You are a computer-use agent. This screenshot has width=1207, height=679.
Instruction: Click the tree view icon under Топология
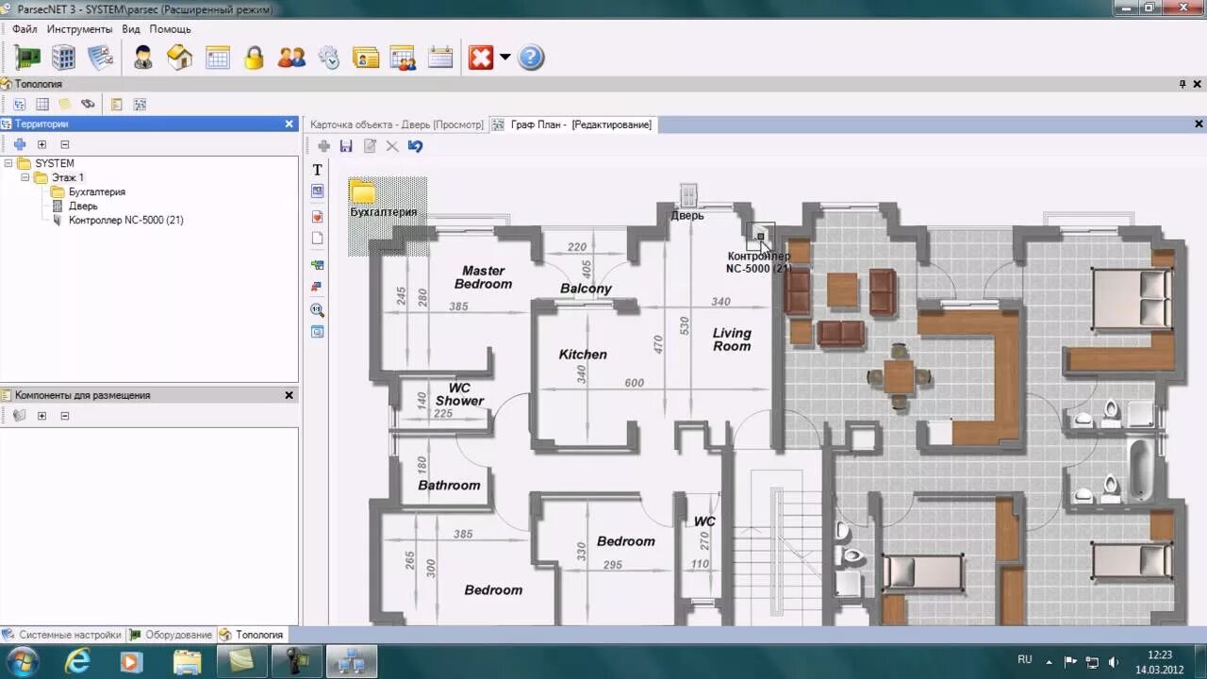pos(20,105)
